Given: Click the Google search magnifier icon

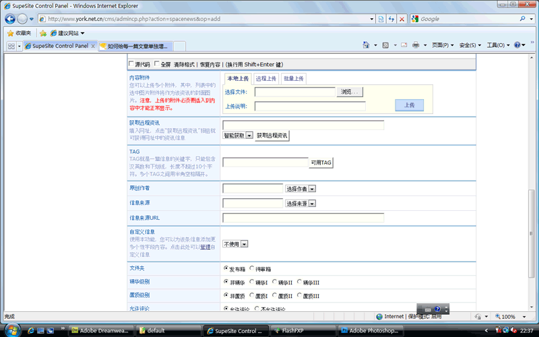Looking at the screenshot, I should (522, 19).
